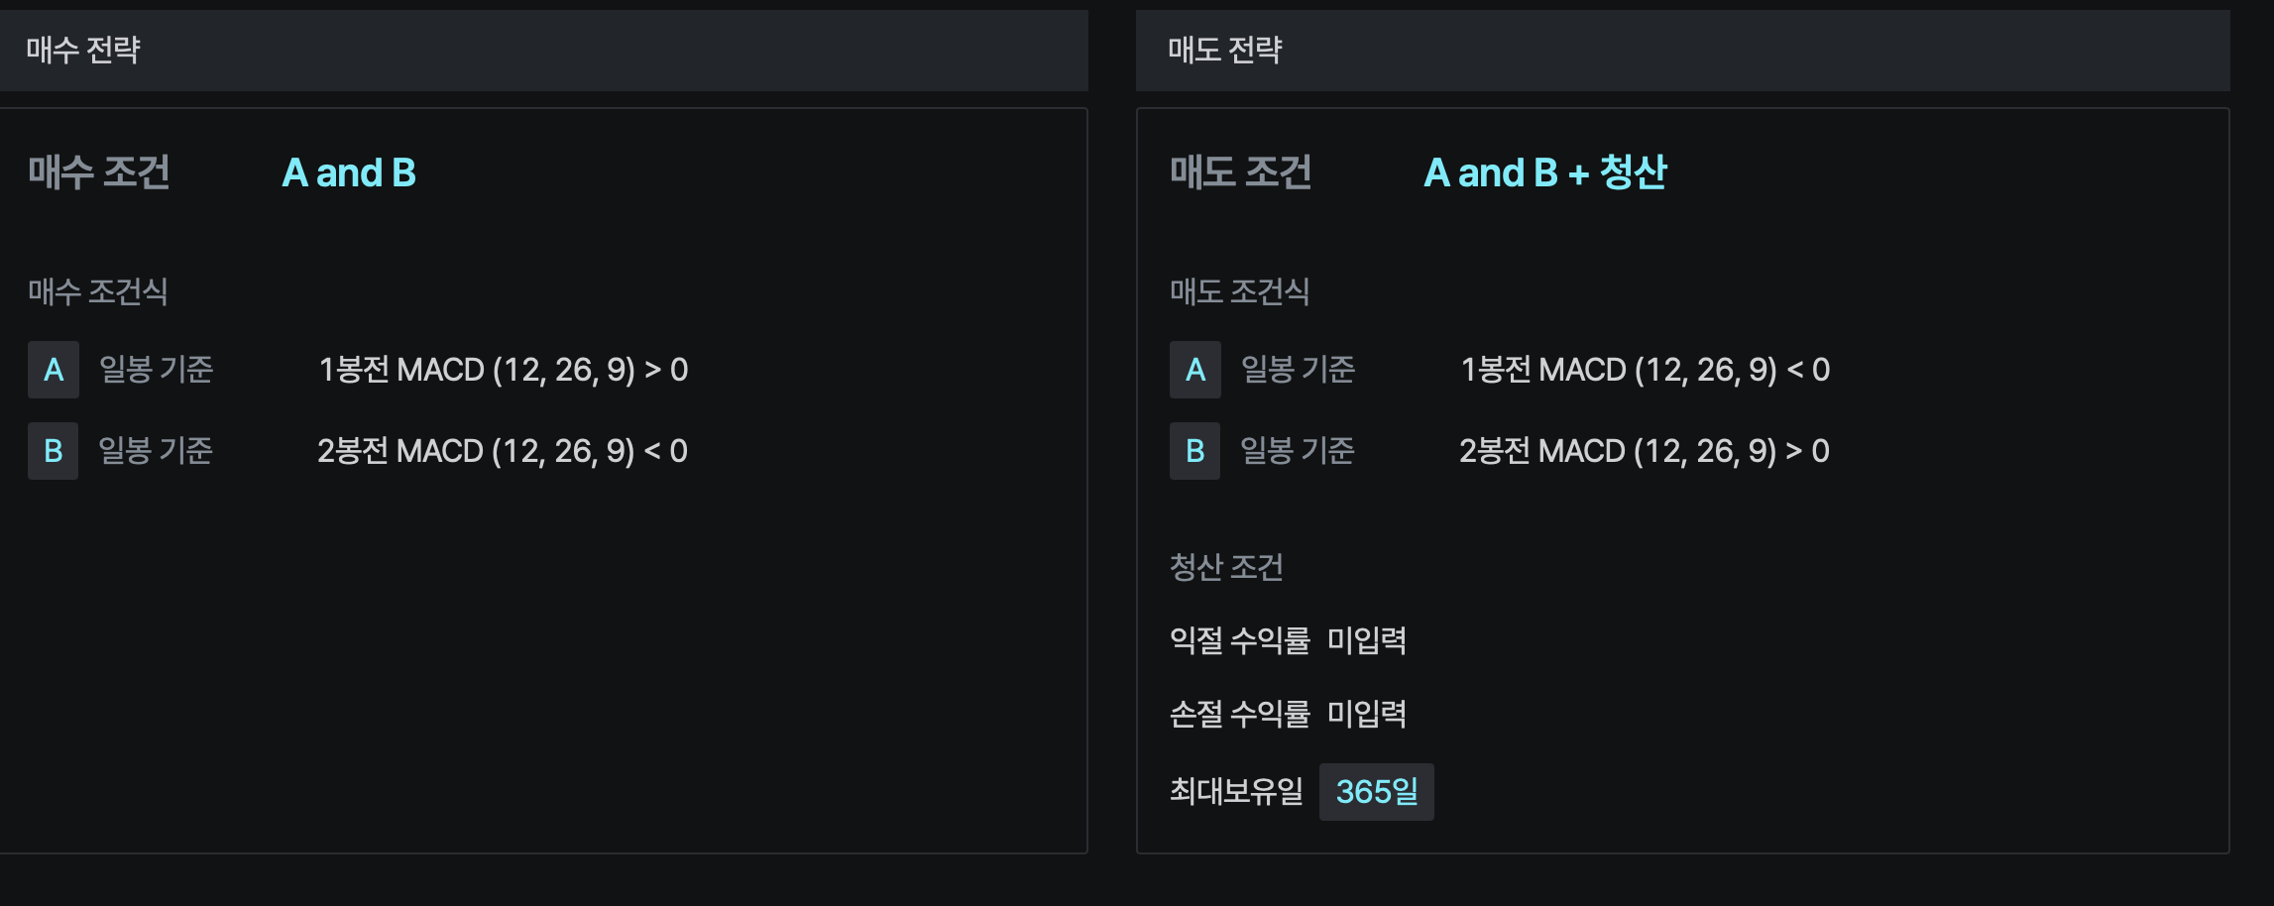This screenshot has height=906, width=2274.
Task: Click the sell formula 'A and B + 청산'
Action: click(x=1544, y=172)
